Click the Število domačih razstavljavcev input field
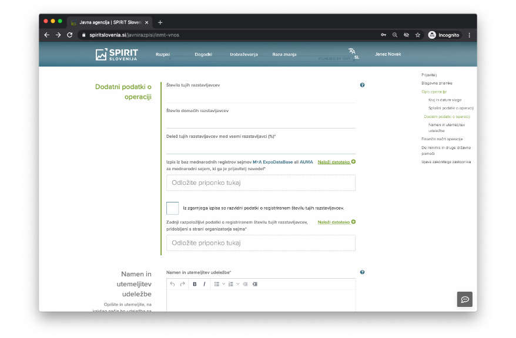Screen dimensions: 516x338 (x=260, y=121)
